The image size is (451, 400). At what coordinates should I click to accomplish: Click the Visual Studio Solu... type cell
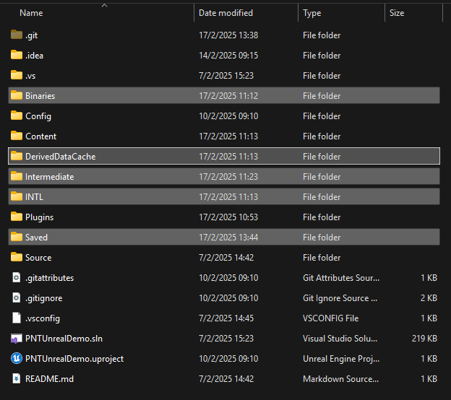click(340, 339)
